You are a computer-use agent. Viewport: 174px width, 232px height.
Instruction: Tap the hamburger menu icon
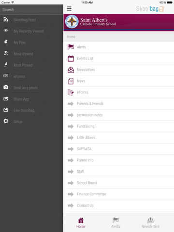(69, 9)
